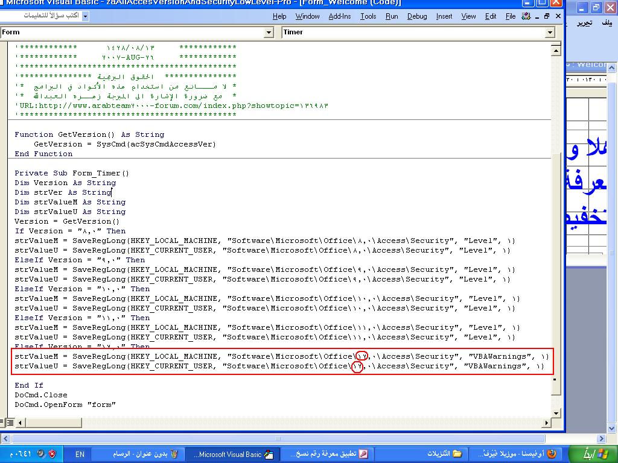Switch to Procedure View

tap(2, 423)
